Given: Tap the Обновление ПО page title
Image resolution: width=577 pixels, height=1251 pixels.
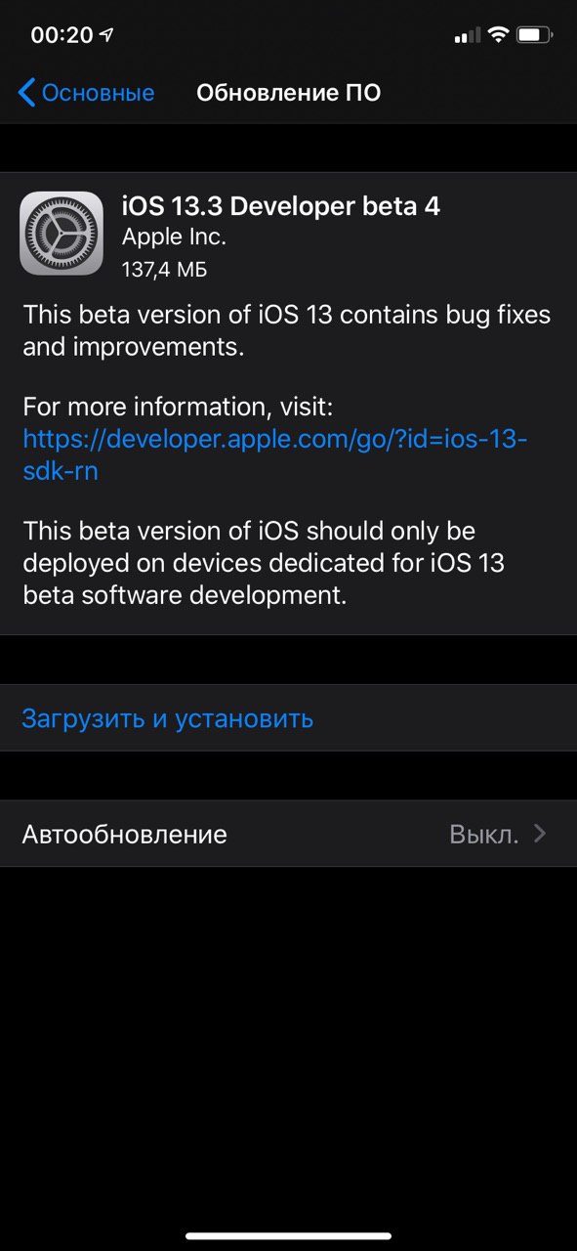Looking at the screenshot, I should pyautogui.click(x=288, y=93).
